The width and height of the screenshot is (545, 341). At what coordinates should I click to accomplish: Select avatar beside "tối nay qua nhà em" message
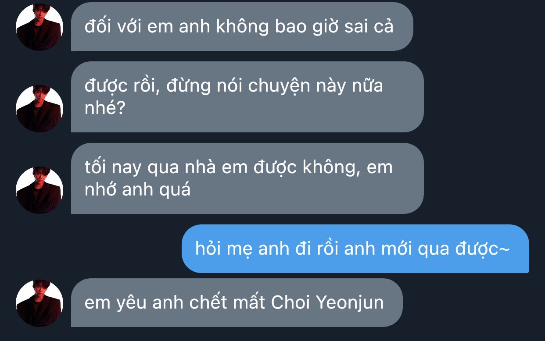tap(39, 190)
